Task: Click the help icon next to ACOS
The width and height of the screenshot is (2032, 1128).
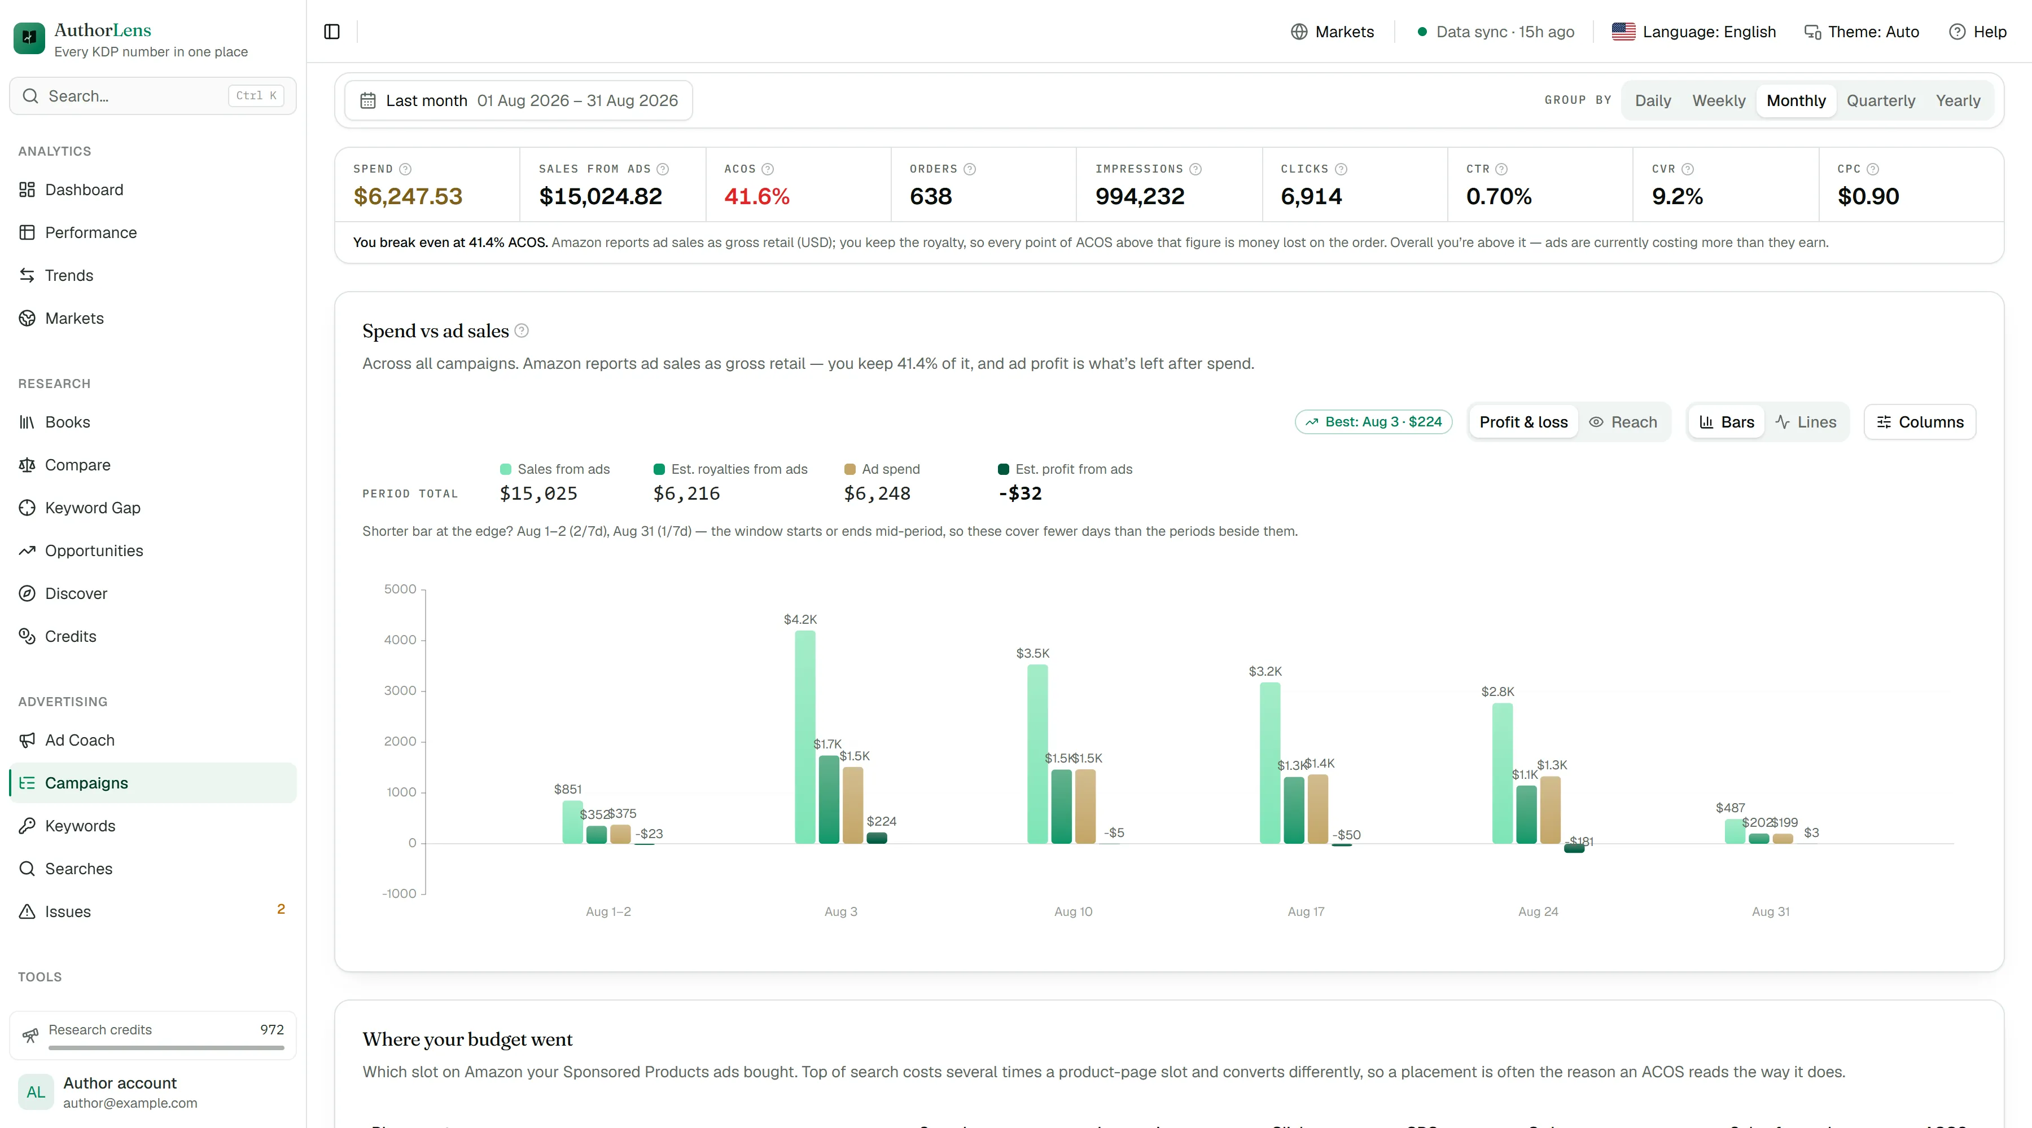Action: click(768, 169)
